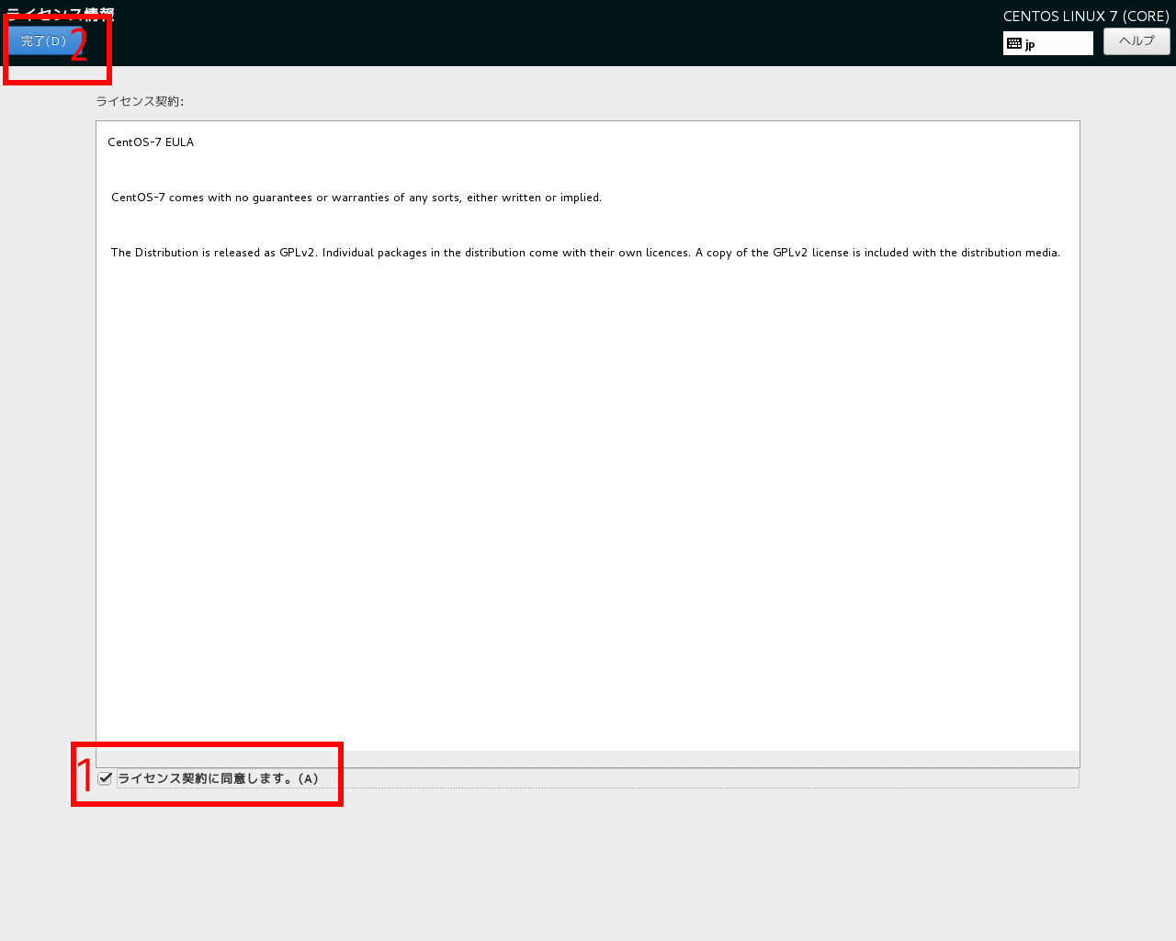Click the line about no guarantees or warranties
Image resolution: width=1176 pixels, height=941 pixels.
356,198
